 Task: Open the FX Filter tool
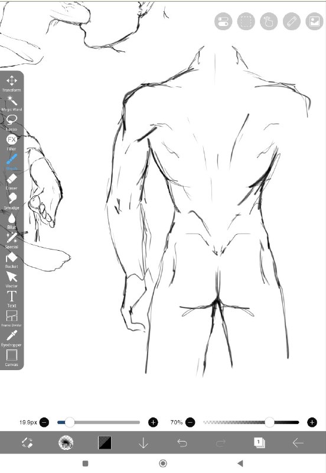coord(11,142)
